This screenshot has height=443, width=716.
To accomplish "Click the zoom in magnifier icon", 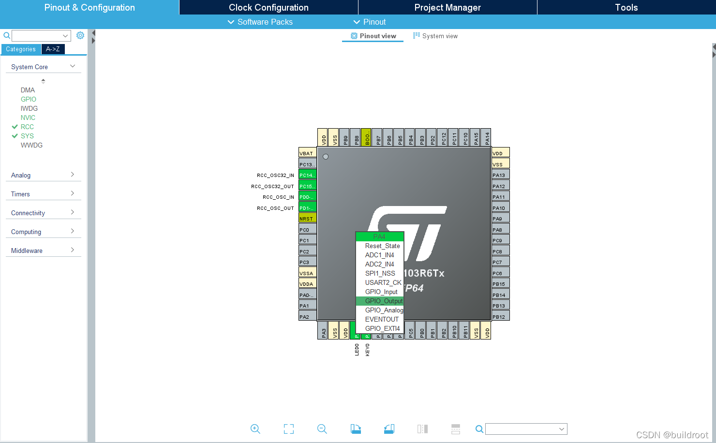I will point(255,429).
